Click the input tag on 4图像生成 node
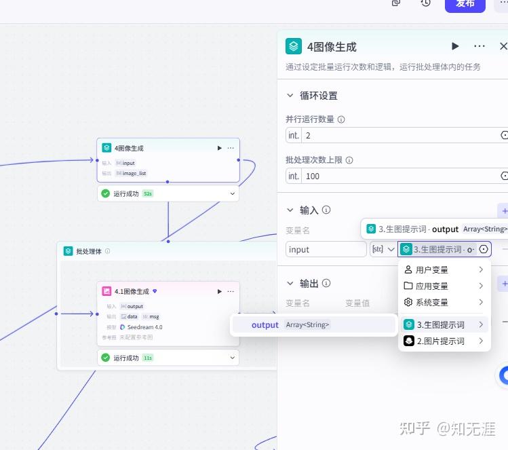This screenshot has height=450, width=508. click(125, 163)
